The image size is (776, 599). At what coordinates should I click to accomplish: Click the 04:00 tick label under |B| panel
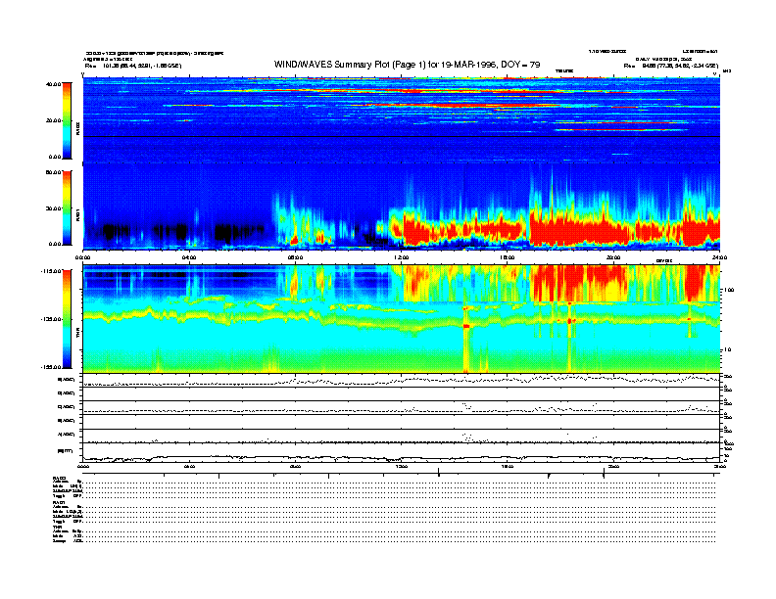coord(189,467)
